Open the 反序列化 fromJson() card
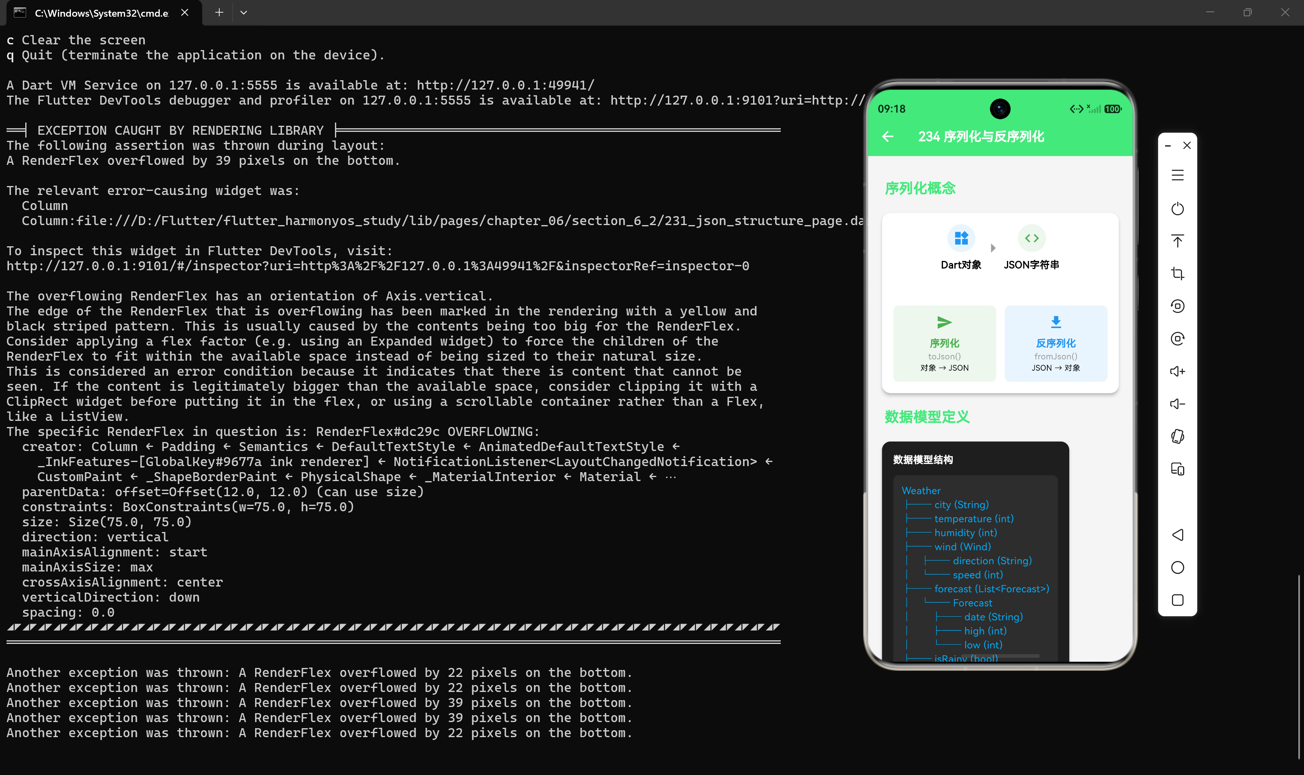Image resolution: width=1304 pixels, height=775 pixels. (x=1056, y=343)
